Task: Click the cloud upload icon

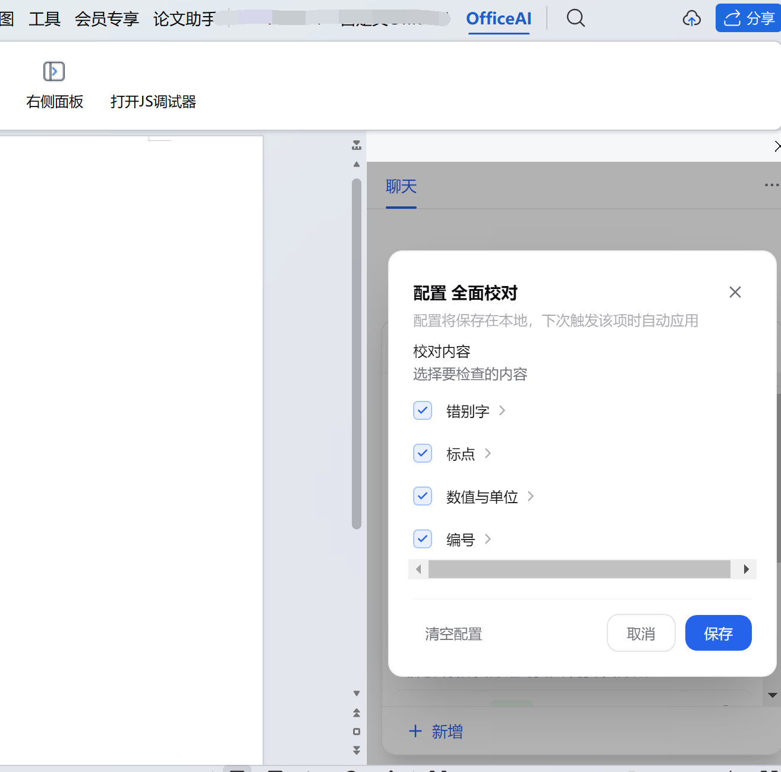Action: click(x=691, y=18)
